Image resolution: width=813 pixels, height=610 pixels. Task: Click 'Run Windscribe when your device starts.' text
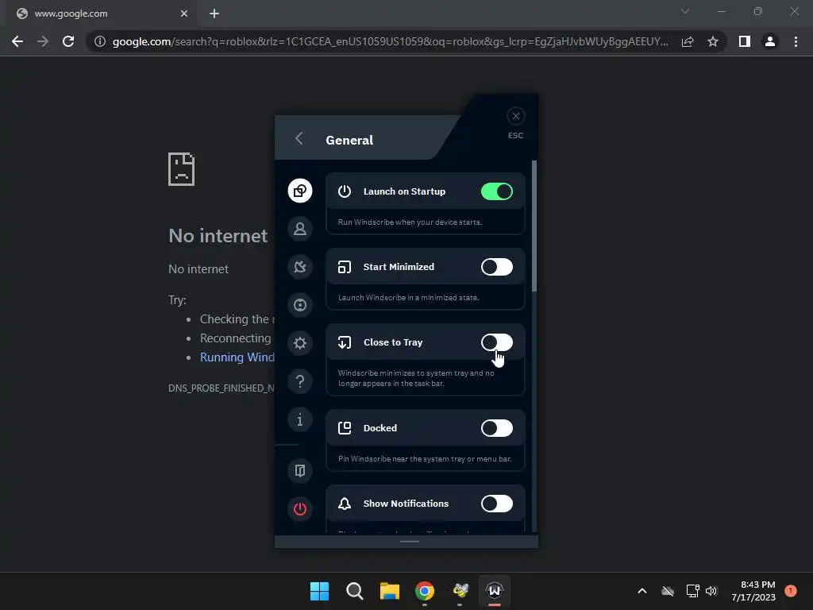coord(410,222)
